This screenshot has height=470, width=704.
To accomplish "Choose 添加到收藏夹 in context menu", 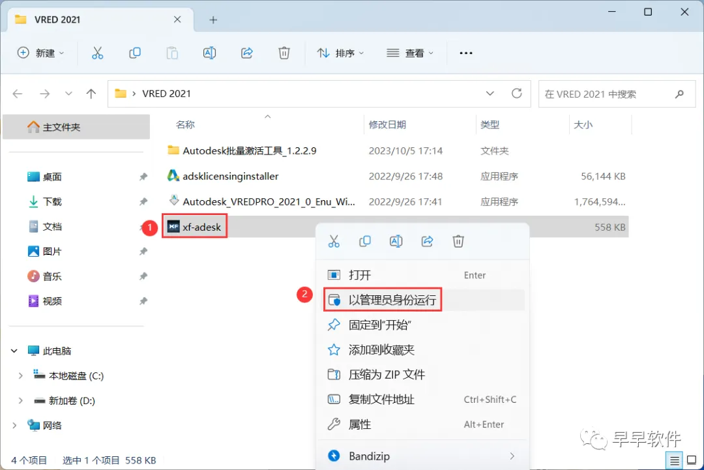I will (422, 349).
